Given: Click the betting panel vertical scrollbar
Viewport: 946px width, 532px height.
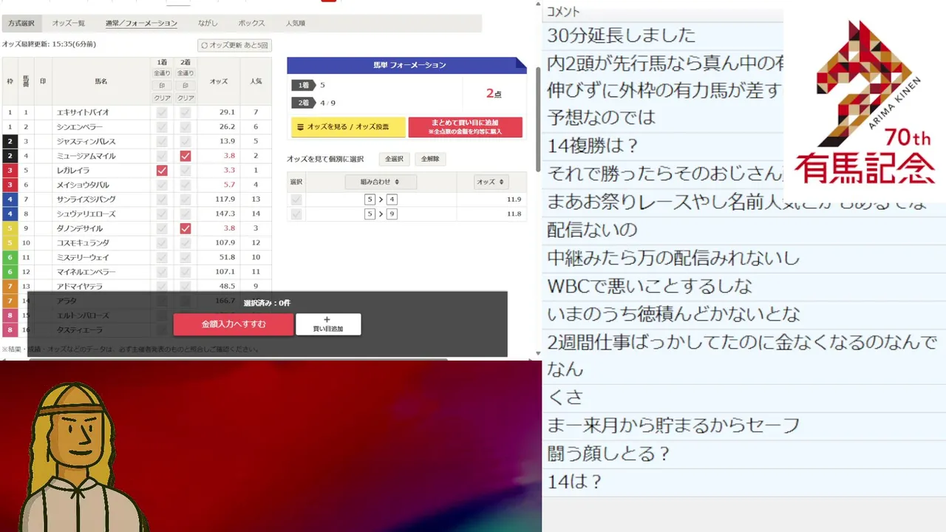Looking at the screenshot, I should 538,118.
